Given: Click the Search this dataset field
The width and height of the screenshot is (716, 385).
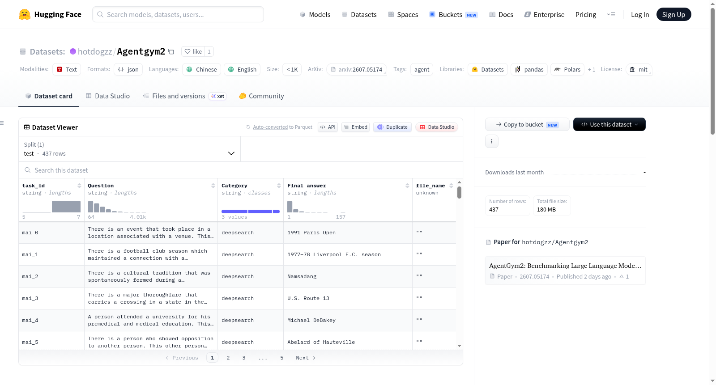Looking at the screenshot, I should [x=241, y=170].
